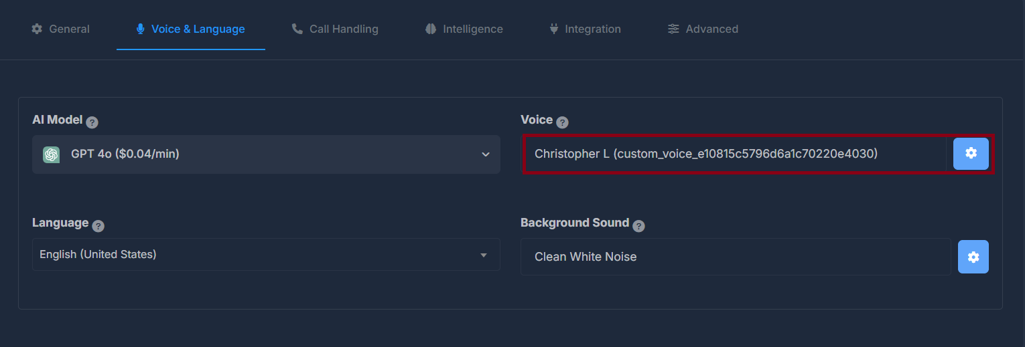This screenshot has height=347, width=1025.
Task: Click the microphone icon on Voice tab
Action: click(140, 29)
